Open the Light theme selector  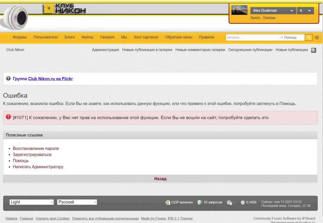[x=32, y=202]
